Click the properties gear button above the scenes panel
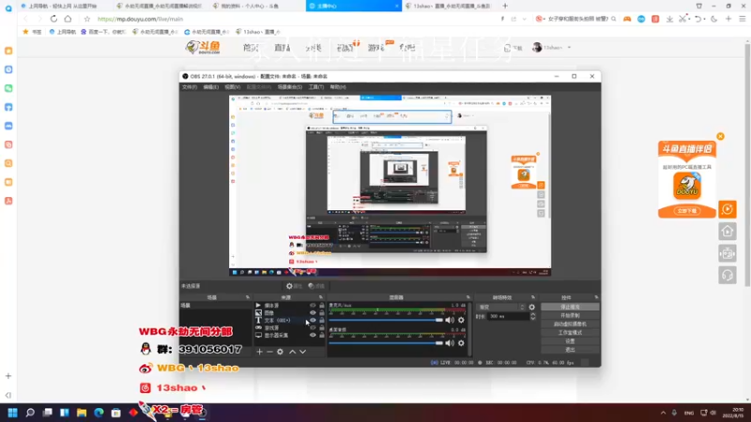 [x=294, y=286]
